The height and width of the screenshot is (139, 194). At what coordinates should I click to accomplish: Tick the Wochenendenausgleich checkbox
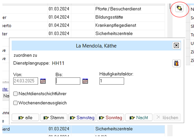coord(15,103)
